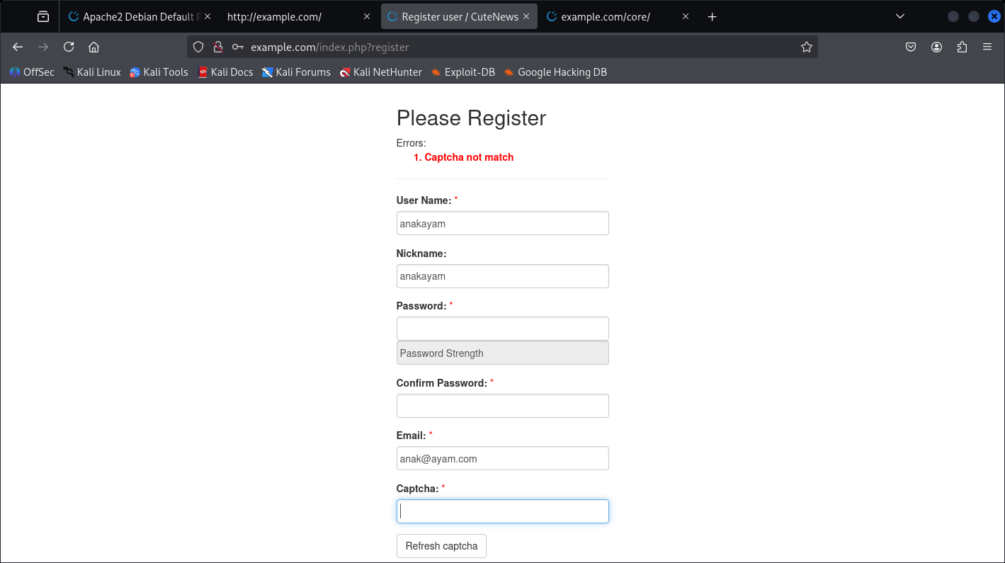The height and width of the screenshot is (563, 1005).
Task: Open the tracking protection shield icon
Action: (198, 47)
